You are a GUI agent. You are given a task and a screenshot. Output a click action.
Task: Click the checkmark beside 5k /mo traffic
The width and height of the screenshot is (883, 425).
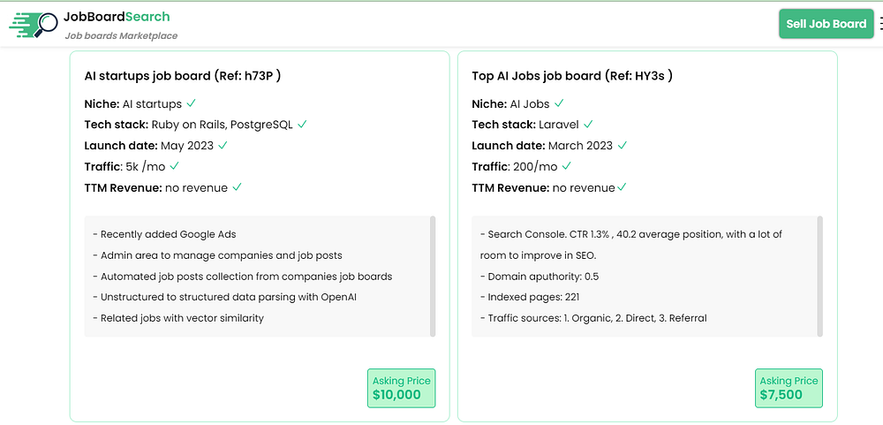[175, 166]
